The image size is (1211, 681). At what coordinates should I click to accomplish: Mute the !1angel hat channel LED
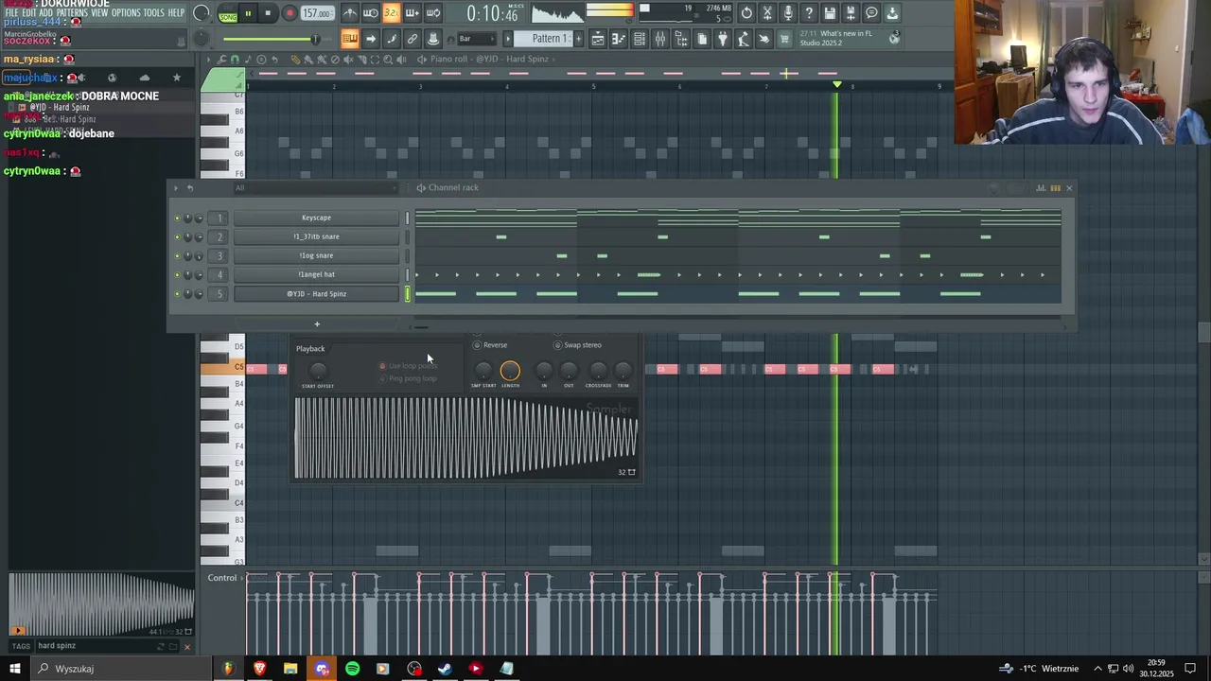176,274
